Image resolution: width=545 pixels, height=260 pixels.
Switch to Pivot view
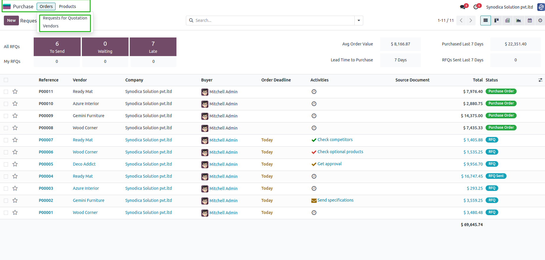click(507, 20)
